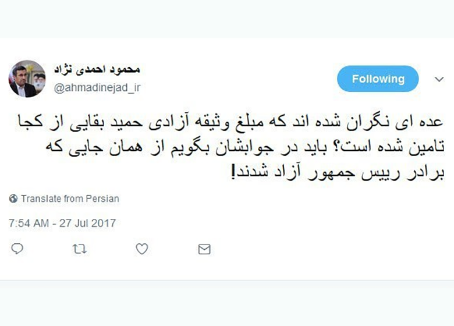Open the 7:54 AM - 27 Jul 2017 timestamp

click(62, 223)
